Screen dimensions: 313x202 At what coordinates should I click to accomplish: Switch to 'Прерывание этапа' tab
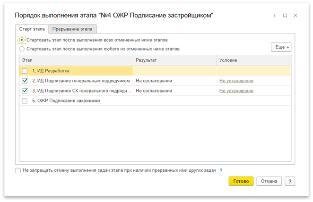point(74,29)
